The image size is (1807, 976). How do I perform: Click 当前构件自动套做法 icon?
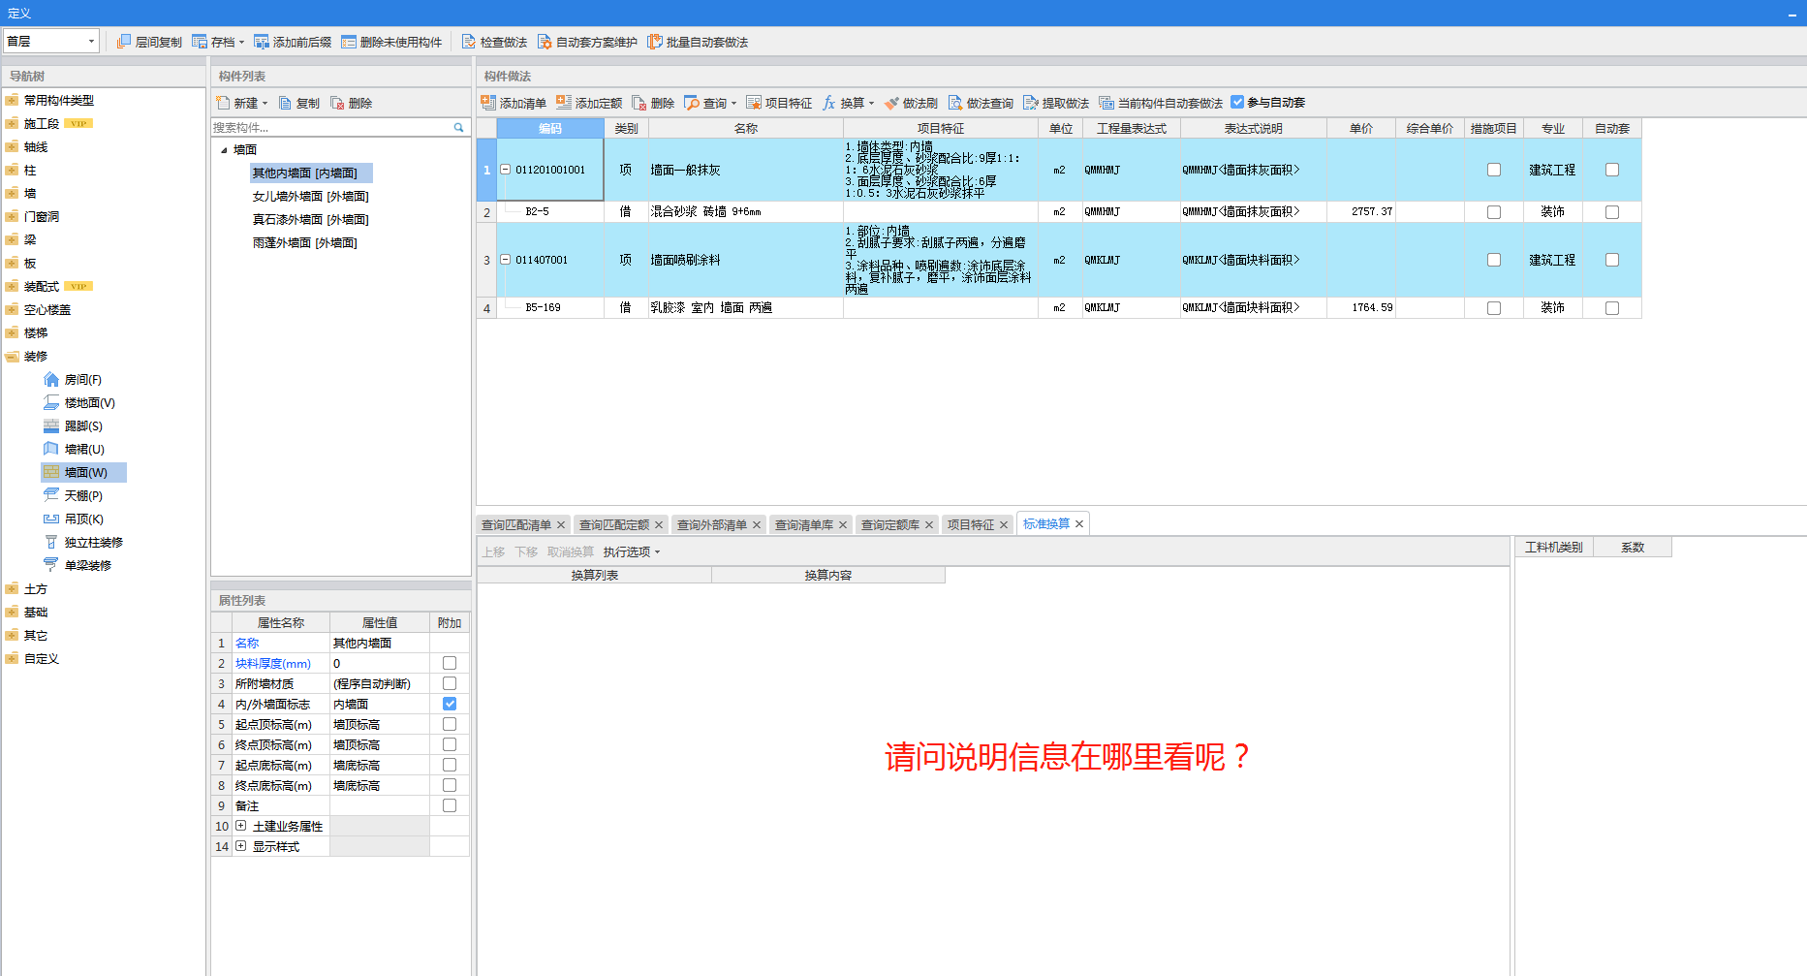(1106, 103)
